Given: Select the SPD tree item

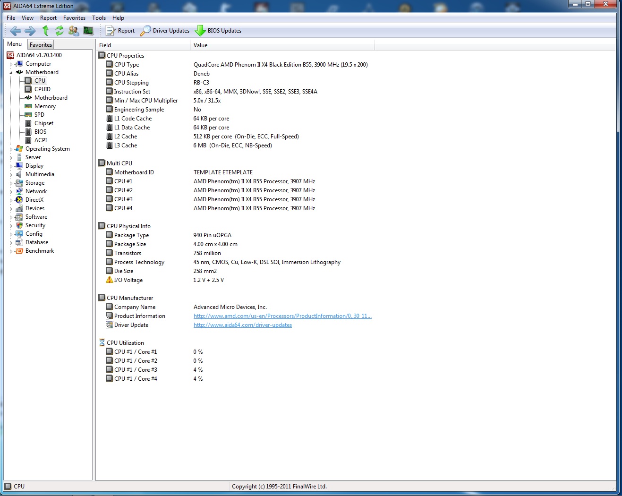Looking at the screenshot, I should [34, 115].
